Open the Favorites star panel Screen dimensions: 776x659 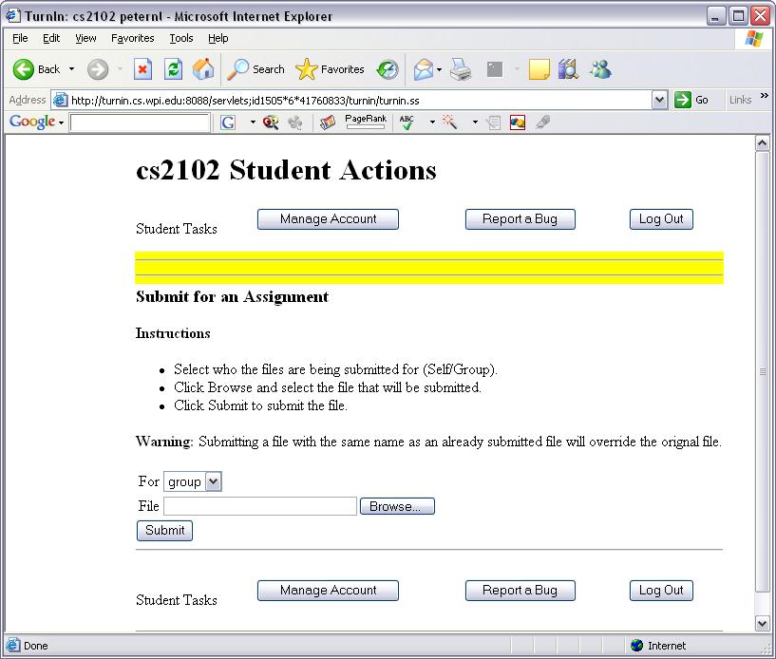click(331, 69)
